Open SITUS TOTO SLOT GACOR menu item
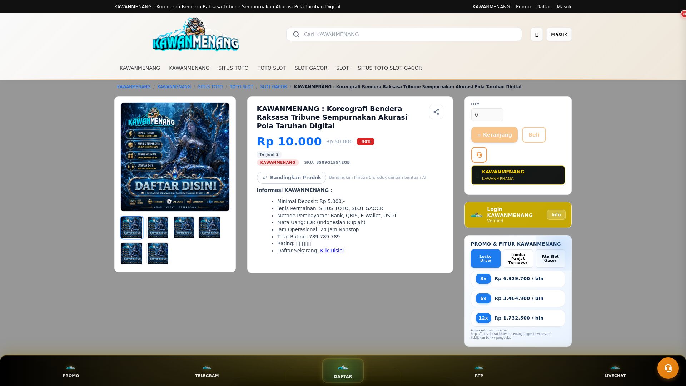Screen dimensions: 686x386 (x=389, y=68)
